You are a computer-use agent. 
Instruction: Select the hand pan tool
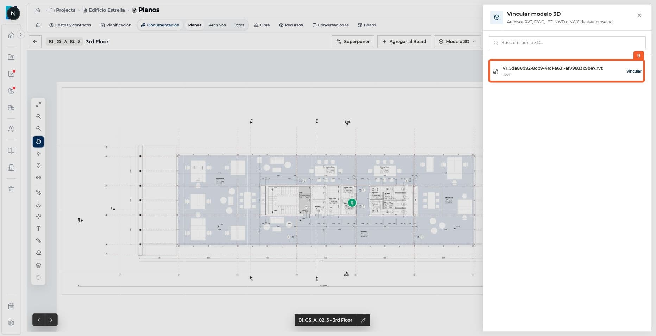(38, 142)
